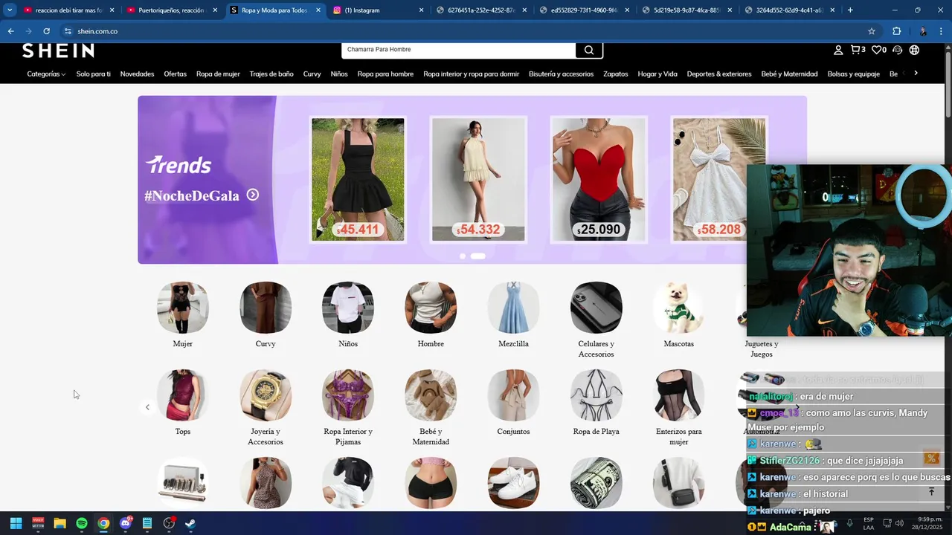Click the #NocheDeGala trends link
Image resolution: width=952 pixels, height=535 pixels.
click(x=192, y=195)
